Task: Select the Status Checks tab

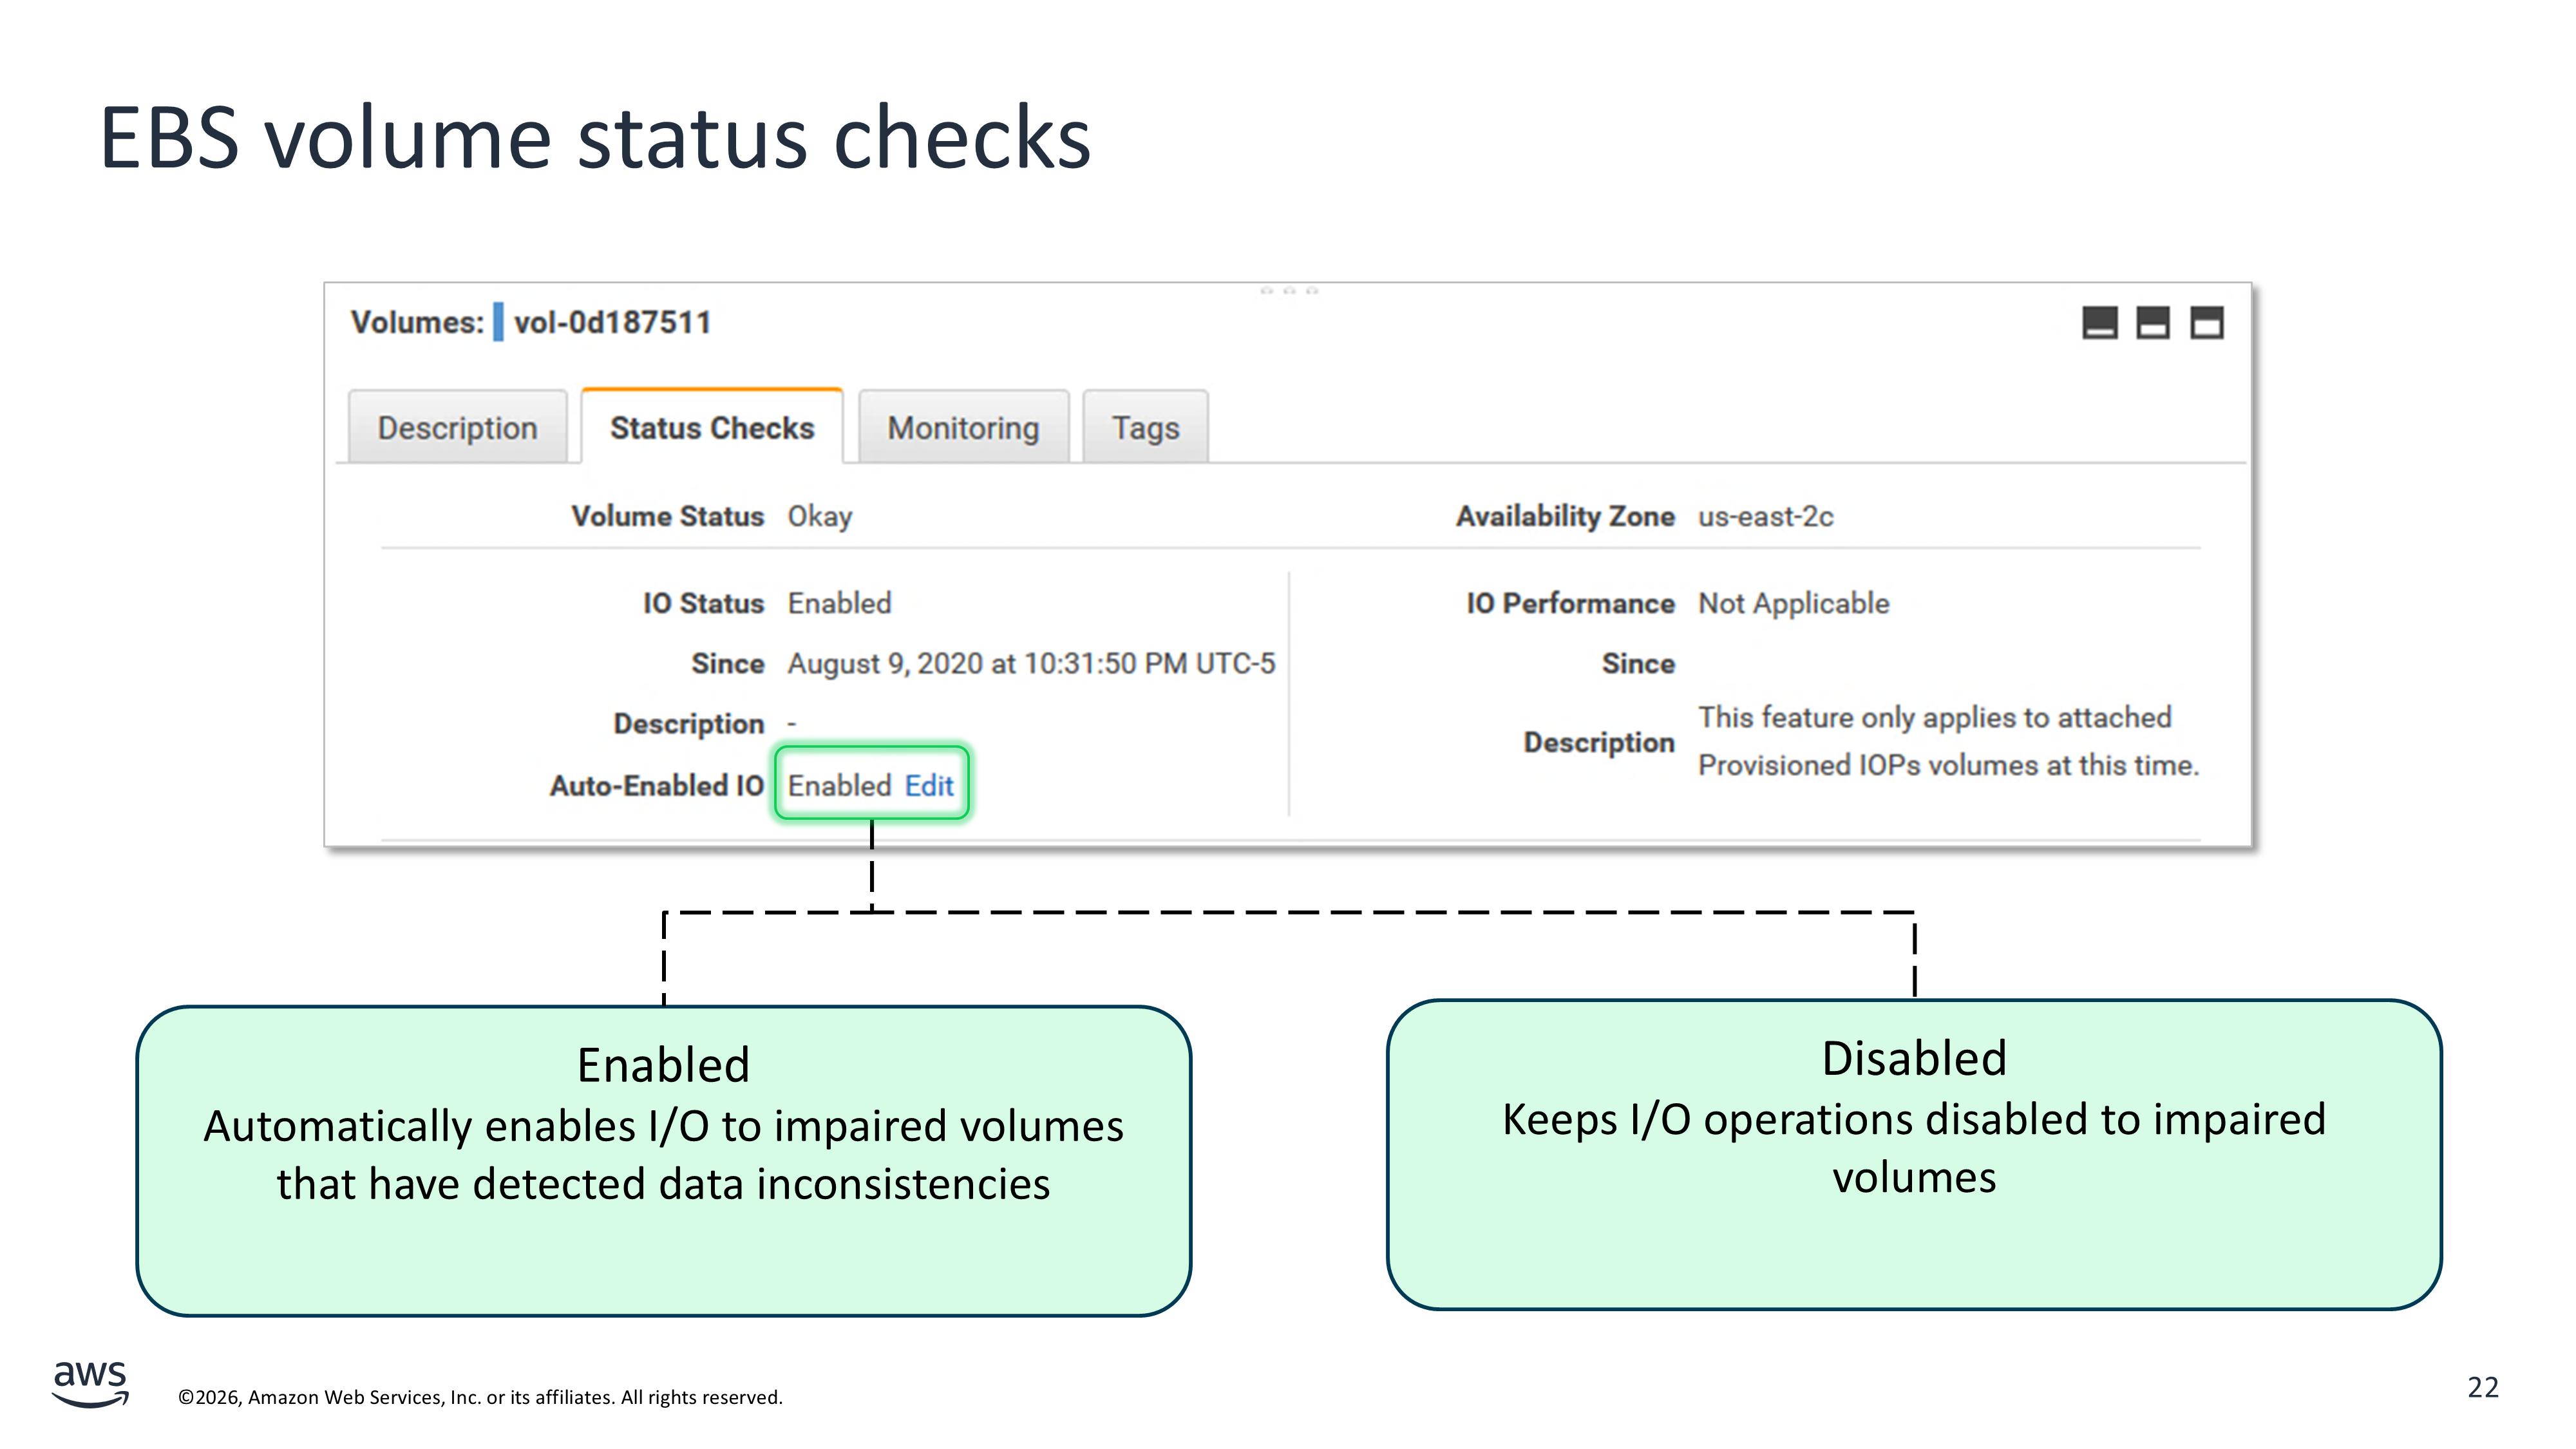Action: (x=712, y=428)
